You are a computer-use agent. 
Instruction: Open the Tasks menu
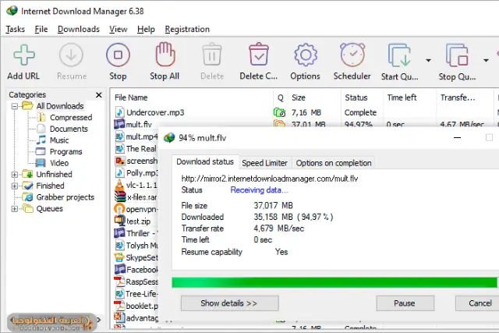(x=15, y=30)
